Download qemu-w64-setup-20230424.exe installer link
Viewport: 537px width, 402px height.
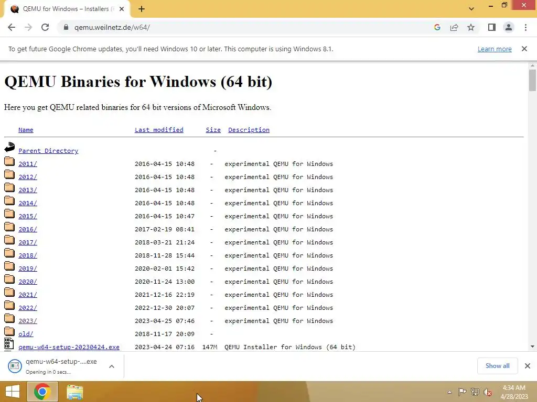(69, 347)
